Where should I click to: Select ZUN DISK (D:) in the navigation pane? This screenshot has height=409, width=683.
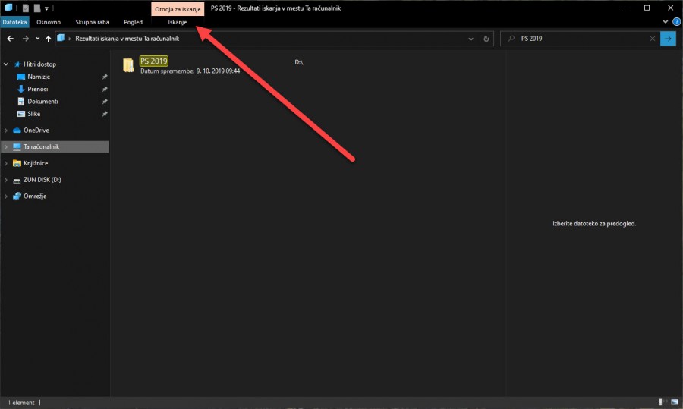pyautogui.click(x=42, y=180)
